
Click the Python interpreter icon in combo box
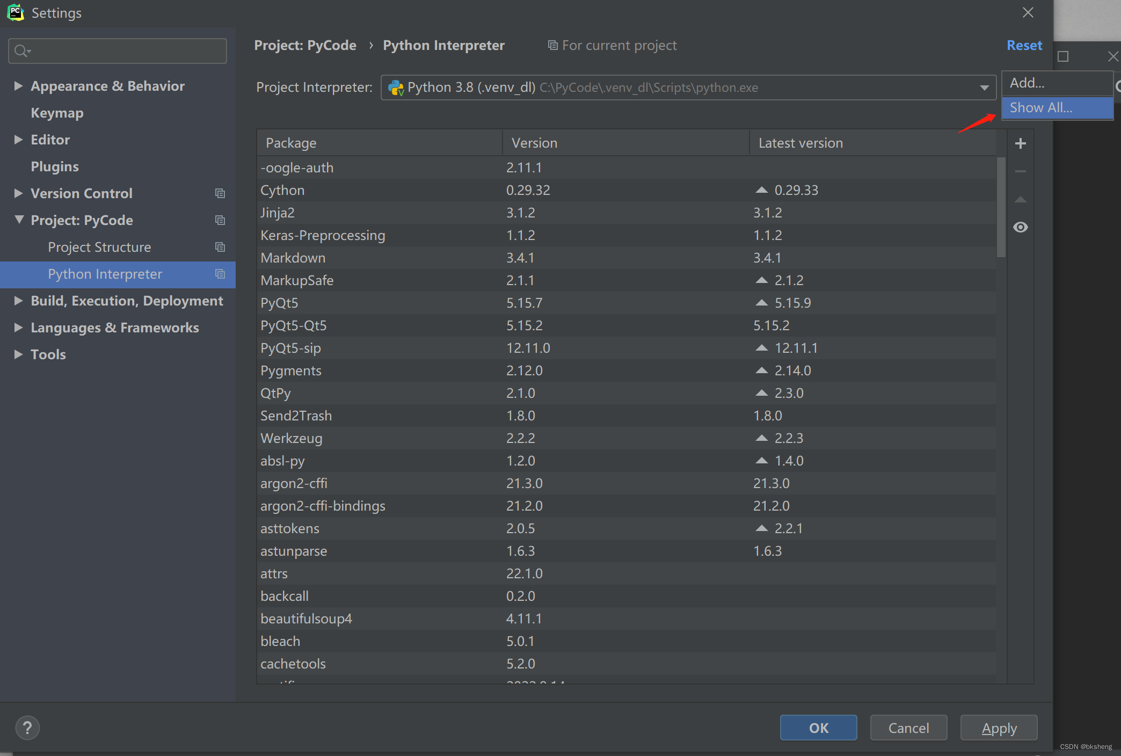click(396, 88)
